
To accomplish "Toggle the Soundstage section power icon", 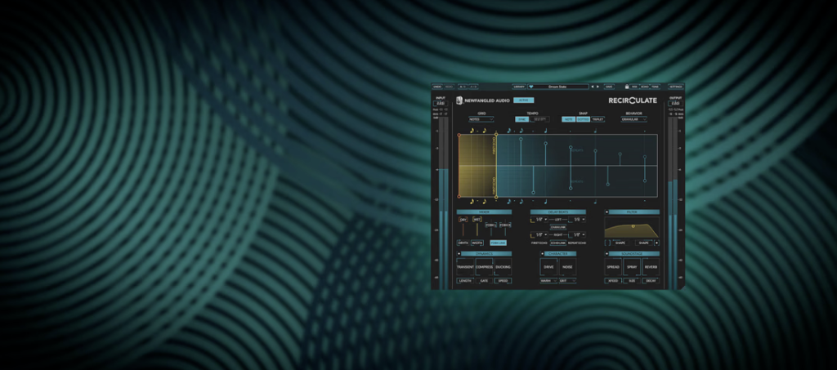I will (607, 254).
